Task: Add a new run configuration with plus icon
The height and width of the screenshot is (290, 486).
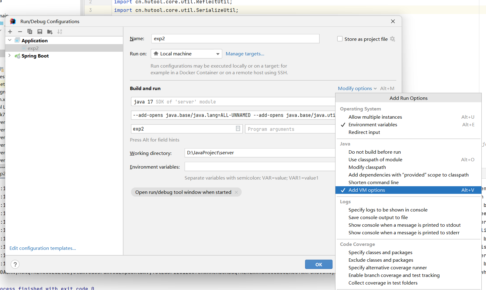Action: tap(10, 32)
